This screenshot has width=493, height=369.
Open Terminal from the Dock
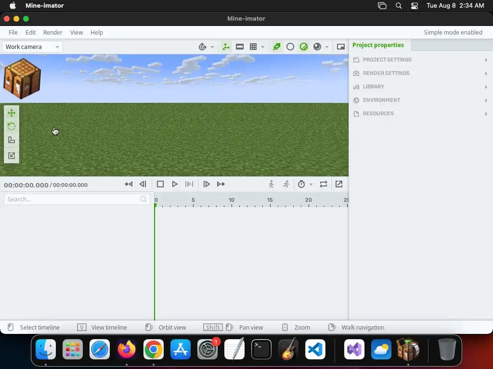(261, 349)
